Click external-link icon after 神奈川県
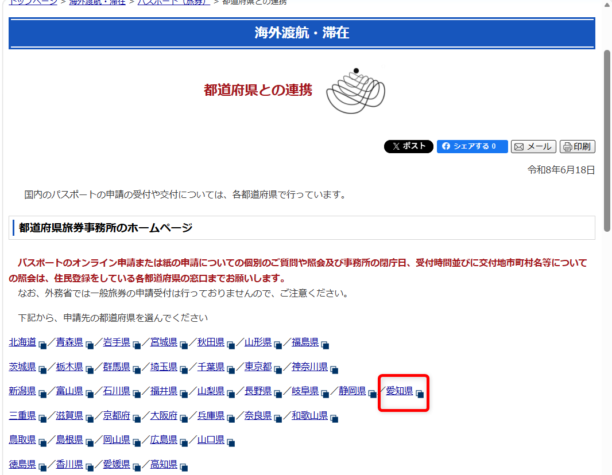 (x=334, y=369)
